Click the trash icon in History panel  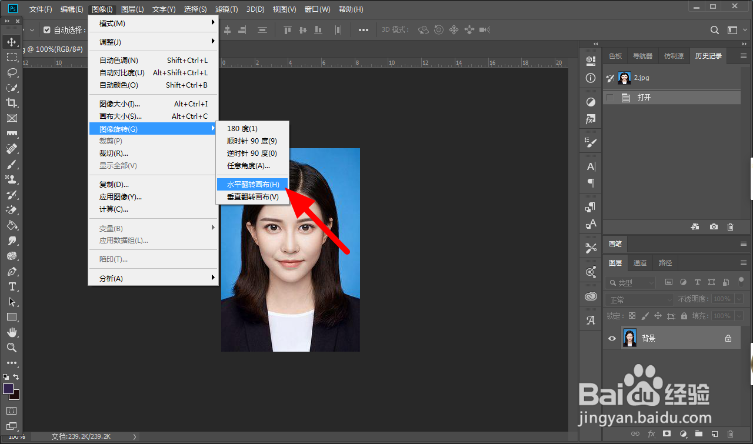coord(730,226)
